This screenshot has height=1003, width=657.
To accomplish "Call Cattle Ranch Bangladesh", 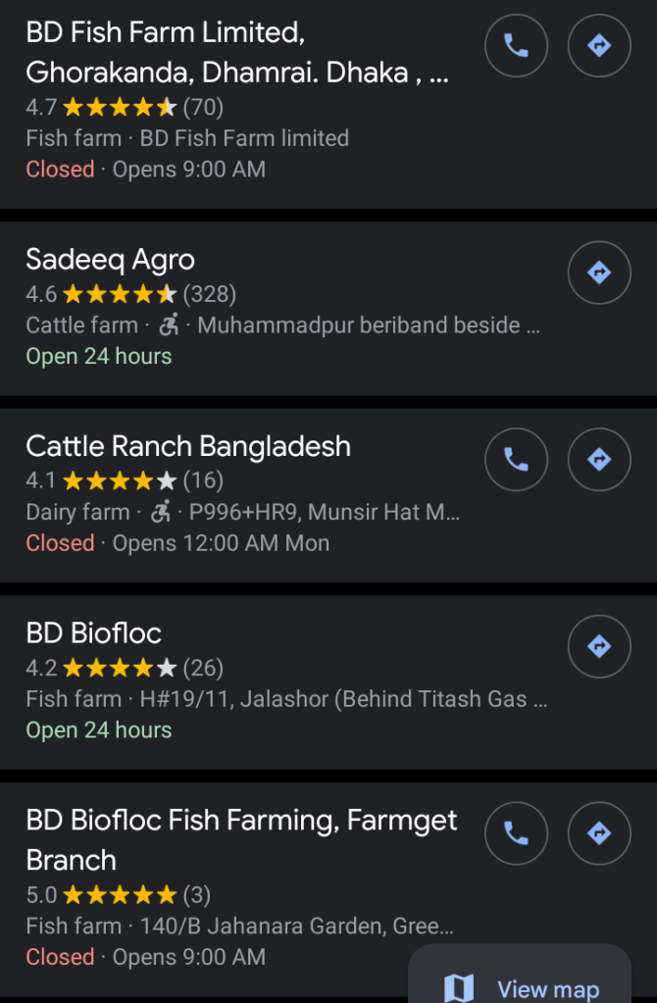I will (x=516, y=459).
